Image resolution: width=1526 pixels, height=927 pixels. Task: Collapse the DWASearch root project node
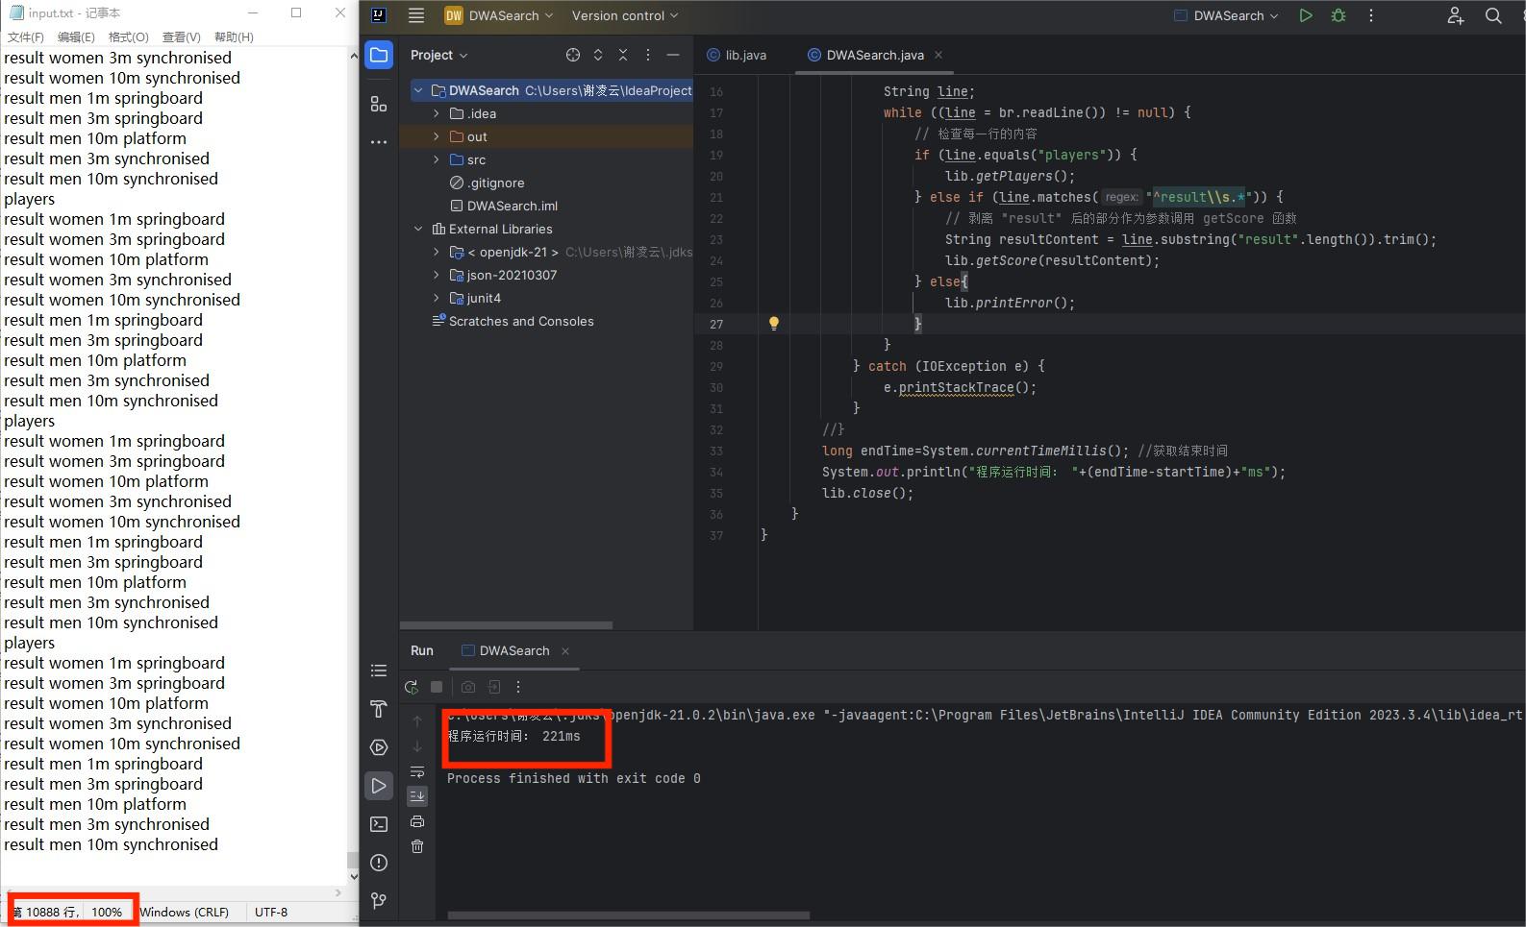click(x=418, y=90)
